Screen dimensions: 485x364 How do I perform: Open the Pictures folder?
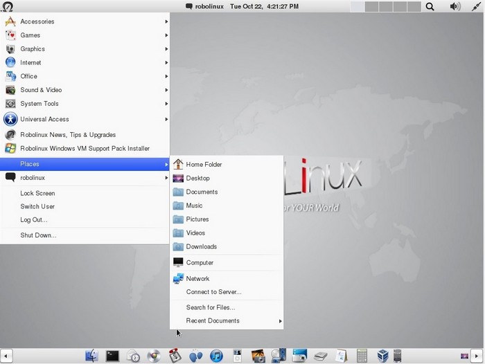pyautogui.click(x=227, y=219)
